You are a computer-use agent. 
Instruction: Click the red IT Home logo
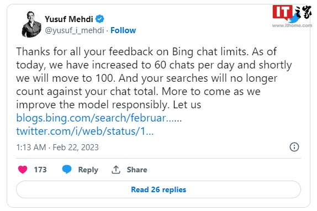(x=282, y=12)
